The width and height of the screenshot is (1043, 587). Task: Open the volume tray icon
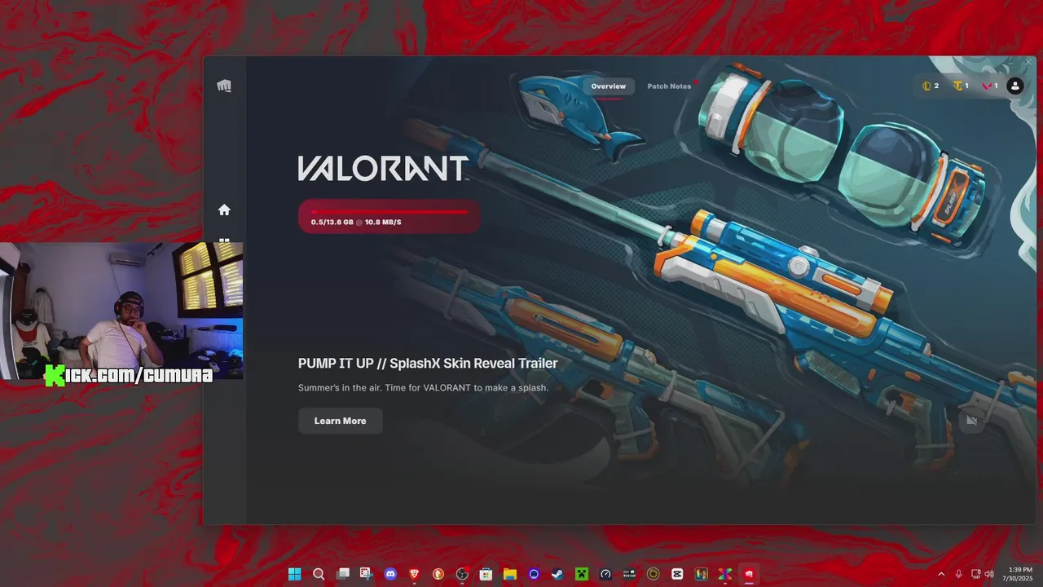coord(988,574)
